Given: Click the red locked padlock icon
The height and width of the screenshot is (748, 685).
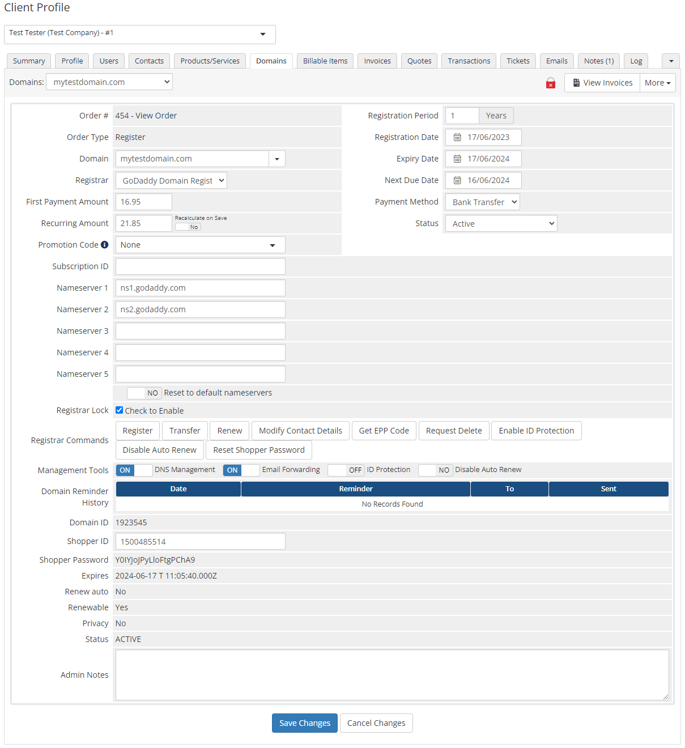Looking at the screenshot, I should coord(550,83).
